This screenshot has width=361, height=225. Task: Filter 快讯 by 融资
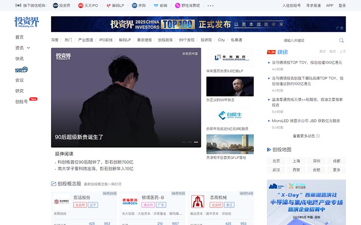click(x=333, y=51)
